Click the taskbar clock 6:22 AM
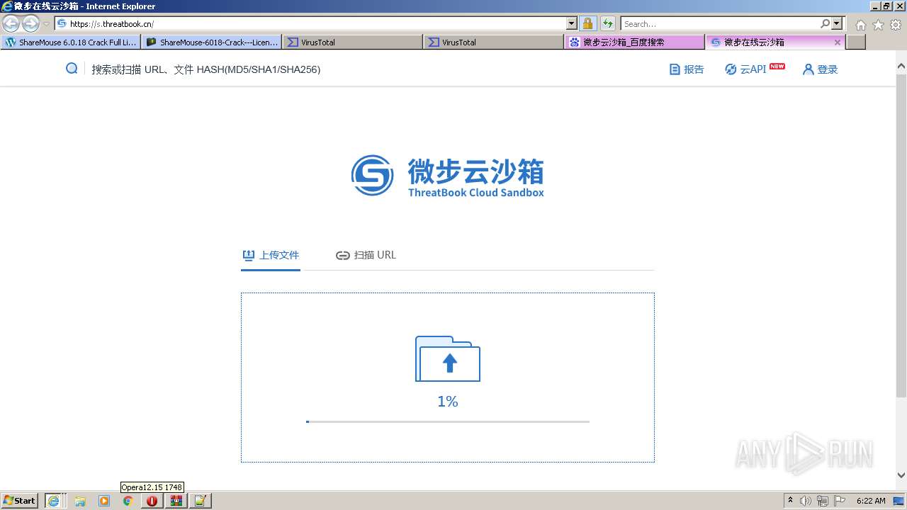Image resolution: width=907 pixels, height=510 pixels. [x=871, y=501]
